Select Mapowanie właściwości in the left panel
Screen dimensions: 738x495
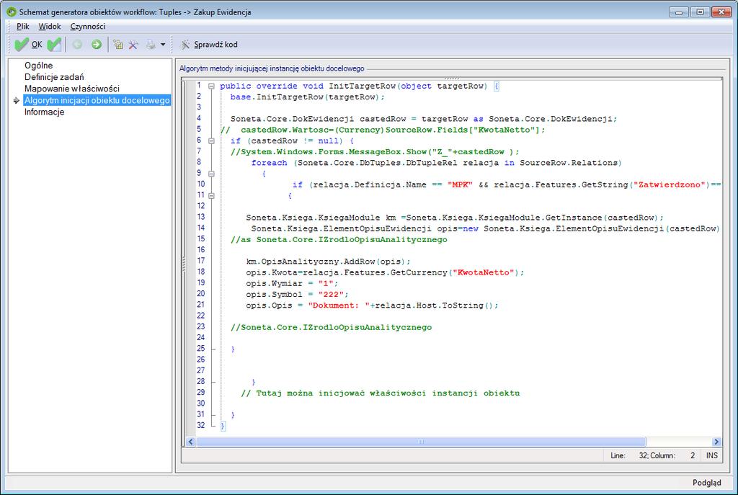coord(72,89)
